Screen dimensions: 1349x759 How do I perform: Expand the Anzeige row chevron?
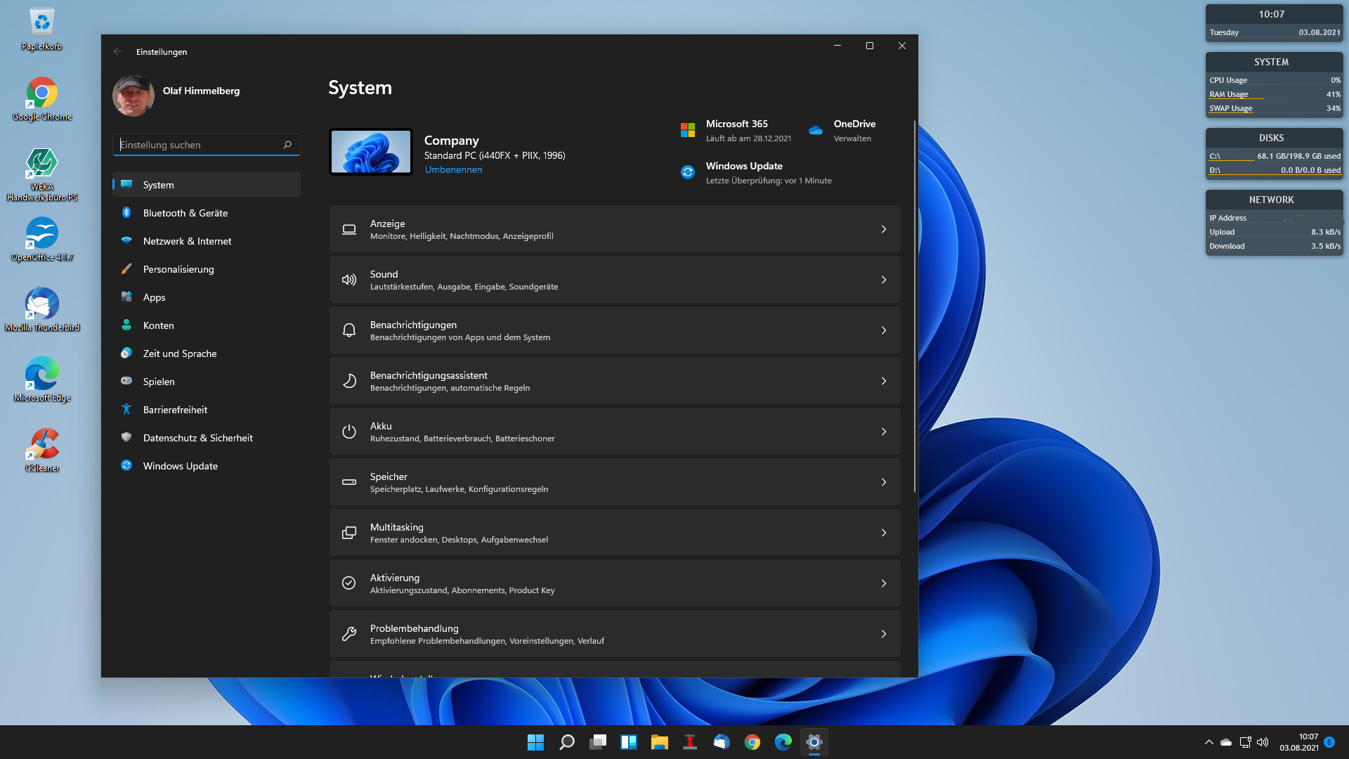[x=883, y=229]
